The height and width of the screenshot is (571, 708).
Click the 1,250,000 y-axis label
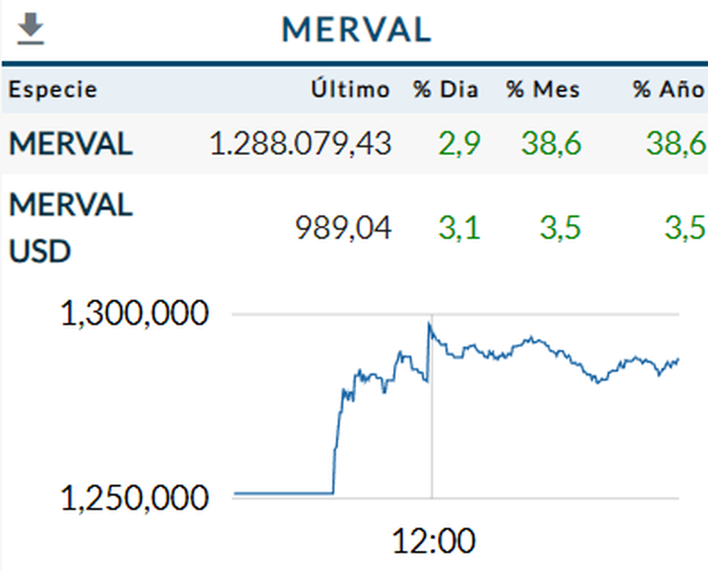[135, 498]
